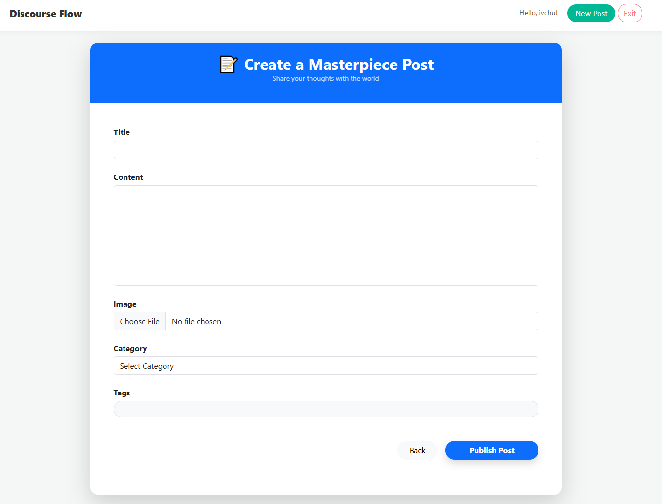Click the Exit button
The height and width of the screenshot is (504, 662).
click(x=629, y=13)
